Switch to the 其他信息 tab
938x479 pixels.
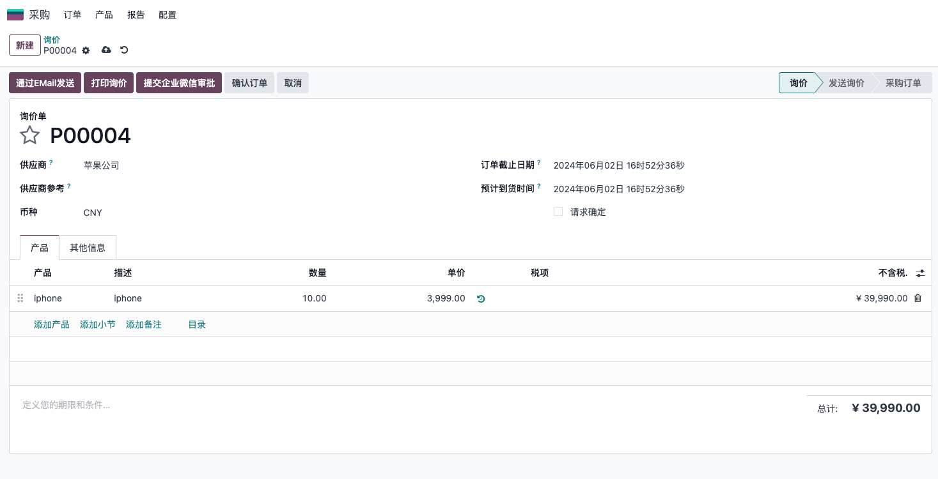(x=88, y=248)
